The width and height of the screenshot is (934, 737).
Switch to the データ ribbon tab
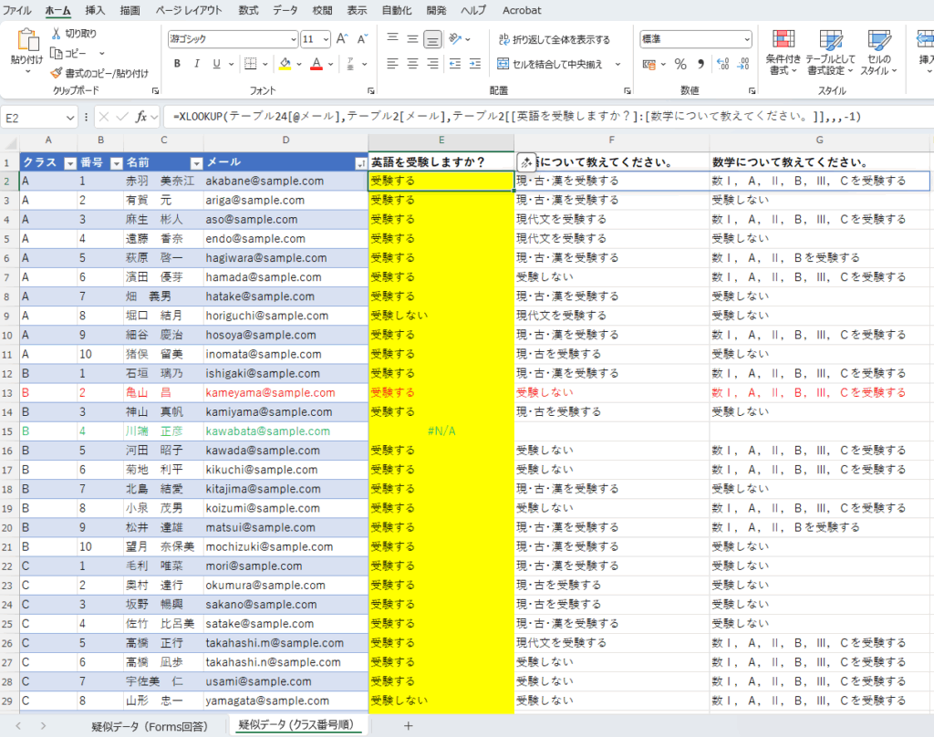tap(285, 10)
